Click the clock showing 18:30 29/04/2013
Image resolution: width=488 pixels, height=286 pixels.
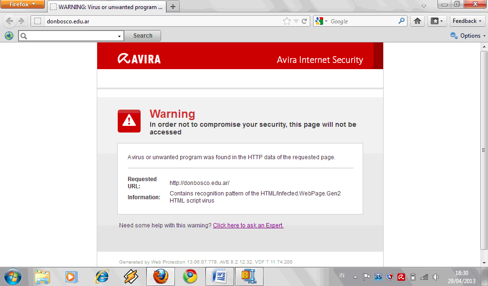(461, 276)
